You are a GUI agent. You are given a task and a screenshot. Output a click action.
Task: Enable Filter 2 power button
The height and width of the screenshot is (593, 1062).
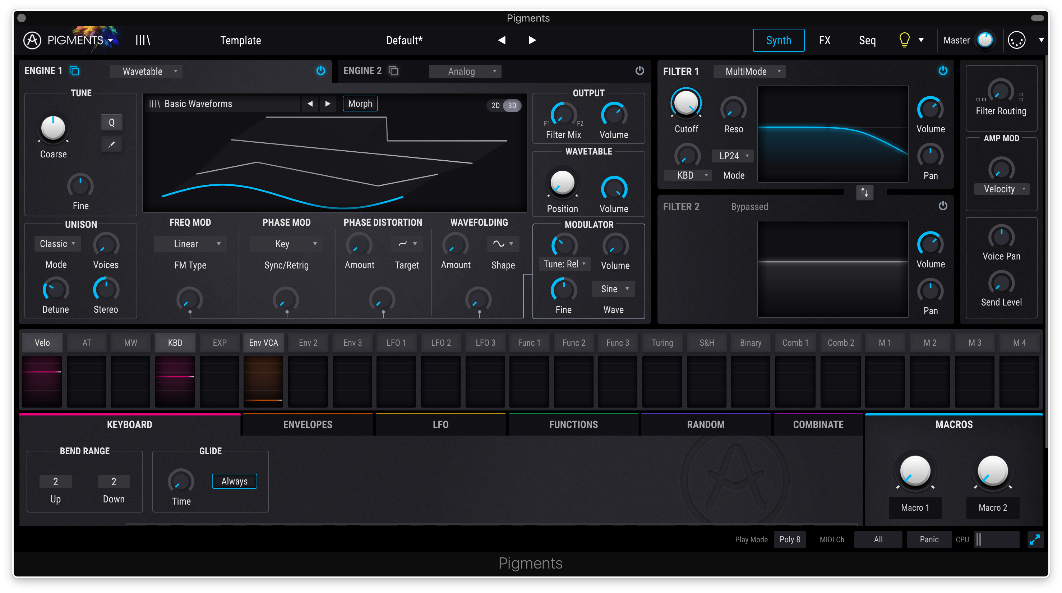(943, 205)
